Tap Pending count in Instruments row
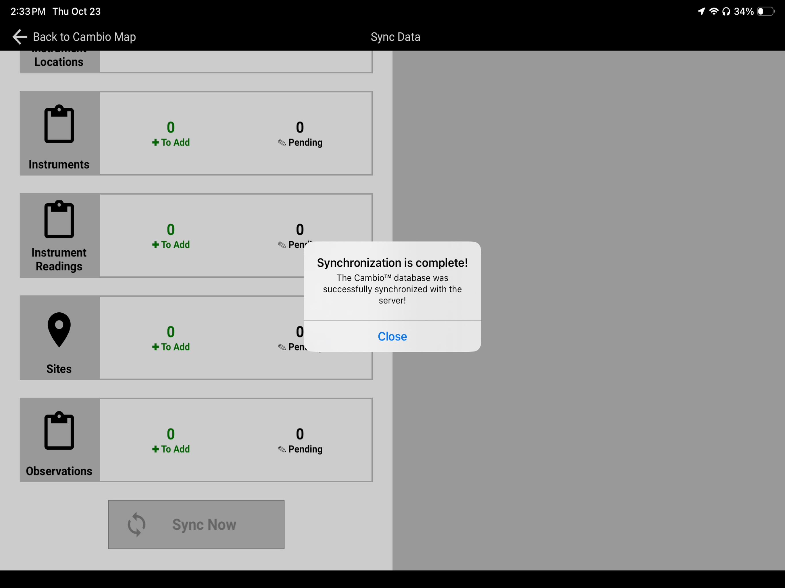 [x=300, y=127]
